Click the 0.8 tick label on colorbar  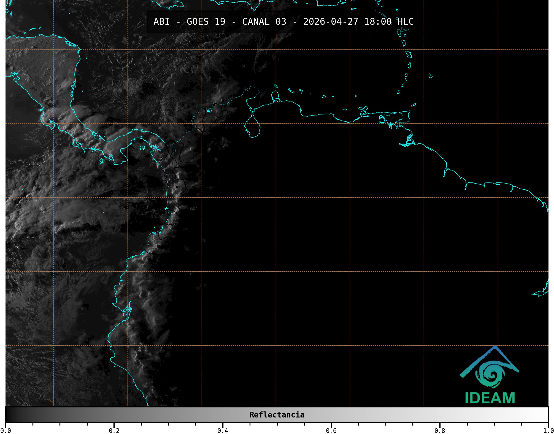pos(440,430)
